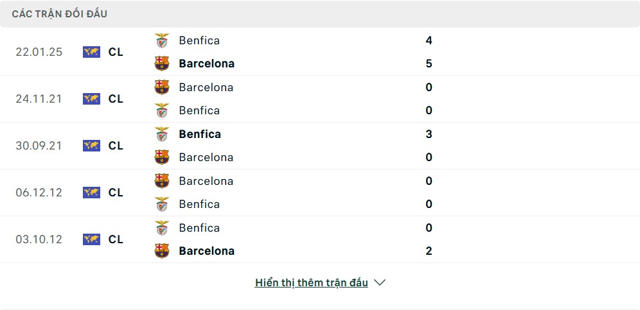Click Champions League icon for 22.01.25 match

coord(91,52)
